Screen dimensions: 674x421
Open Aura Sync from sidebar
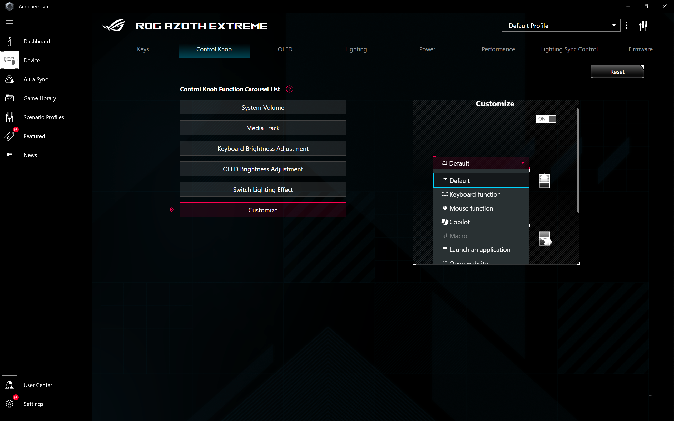9,79
